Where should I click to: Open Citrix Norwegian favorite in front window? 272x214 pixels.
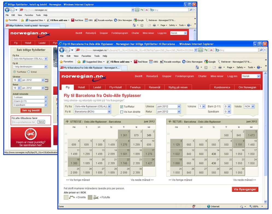point(192,61)
